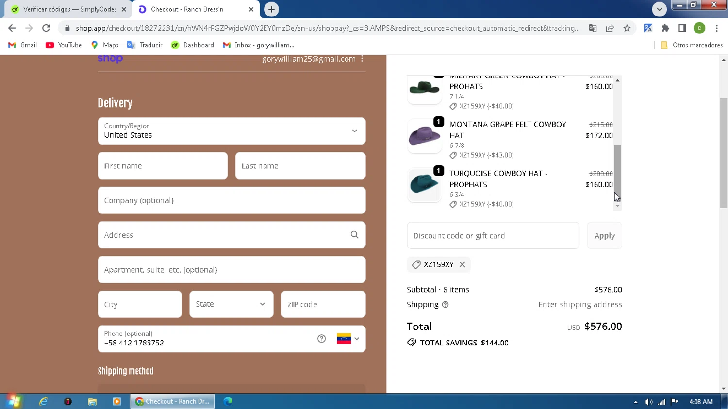The image size is (728, 409).
Task: Click the translate page icon in address bar
Action: (x=593, y=28)
